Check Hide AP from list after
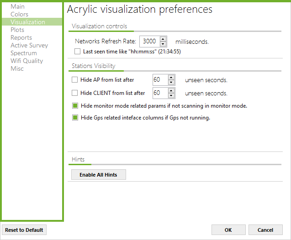This screenshot has height=240, width=291. (74, 80)
